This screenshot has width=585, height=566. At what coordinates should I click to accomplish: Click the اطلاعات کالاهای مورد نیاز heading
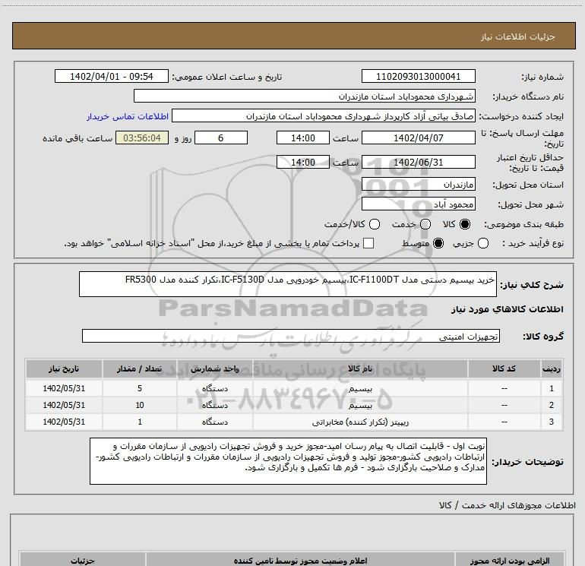[x=508, y=309]
